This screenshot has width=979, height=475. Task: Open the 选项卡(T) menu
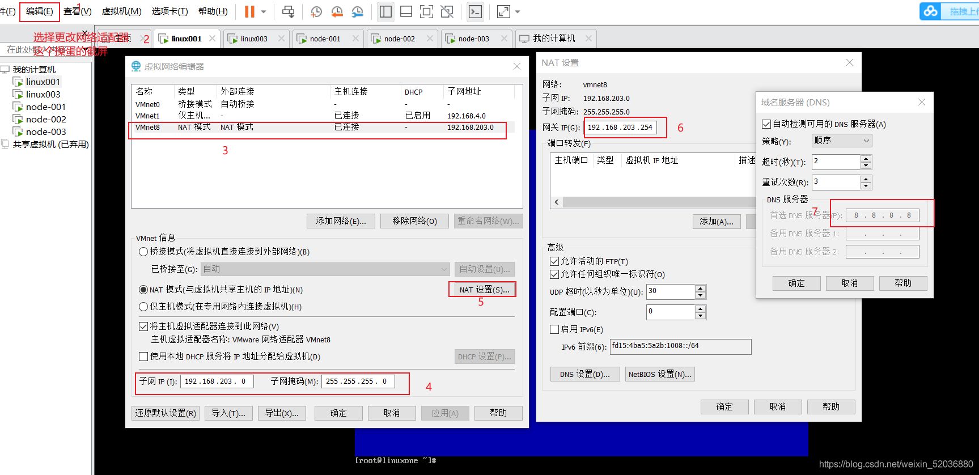169,11
